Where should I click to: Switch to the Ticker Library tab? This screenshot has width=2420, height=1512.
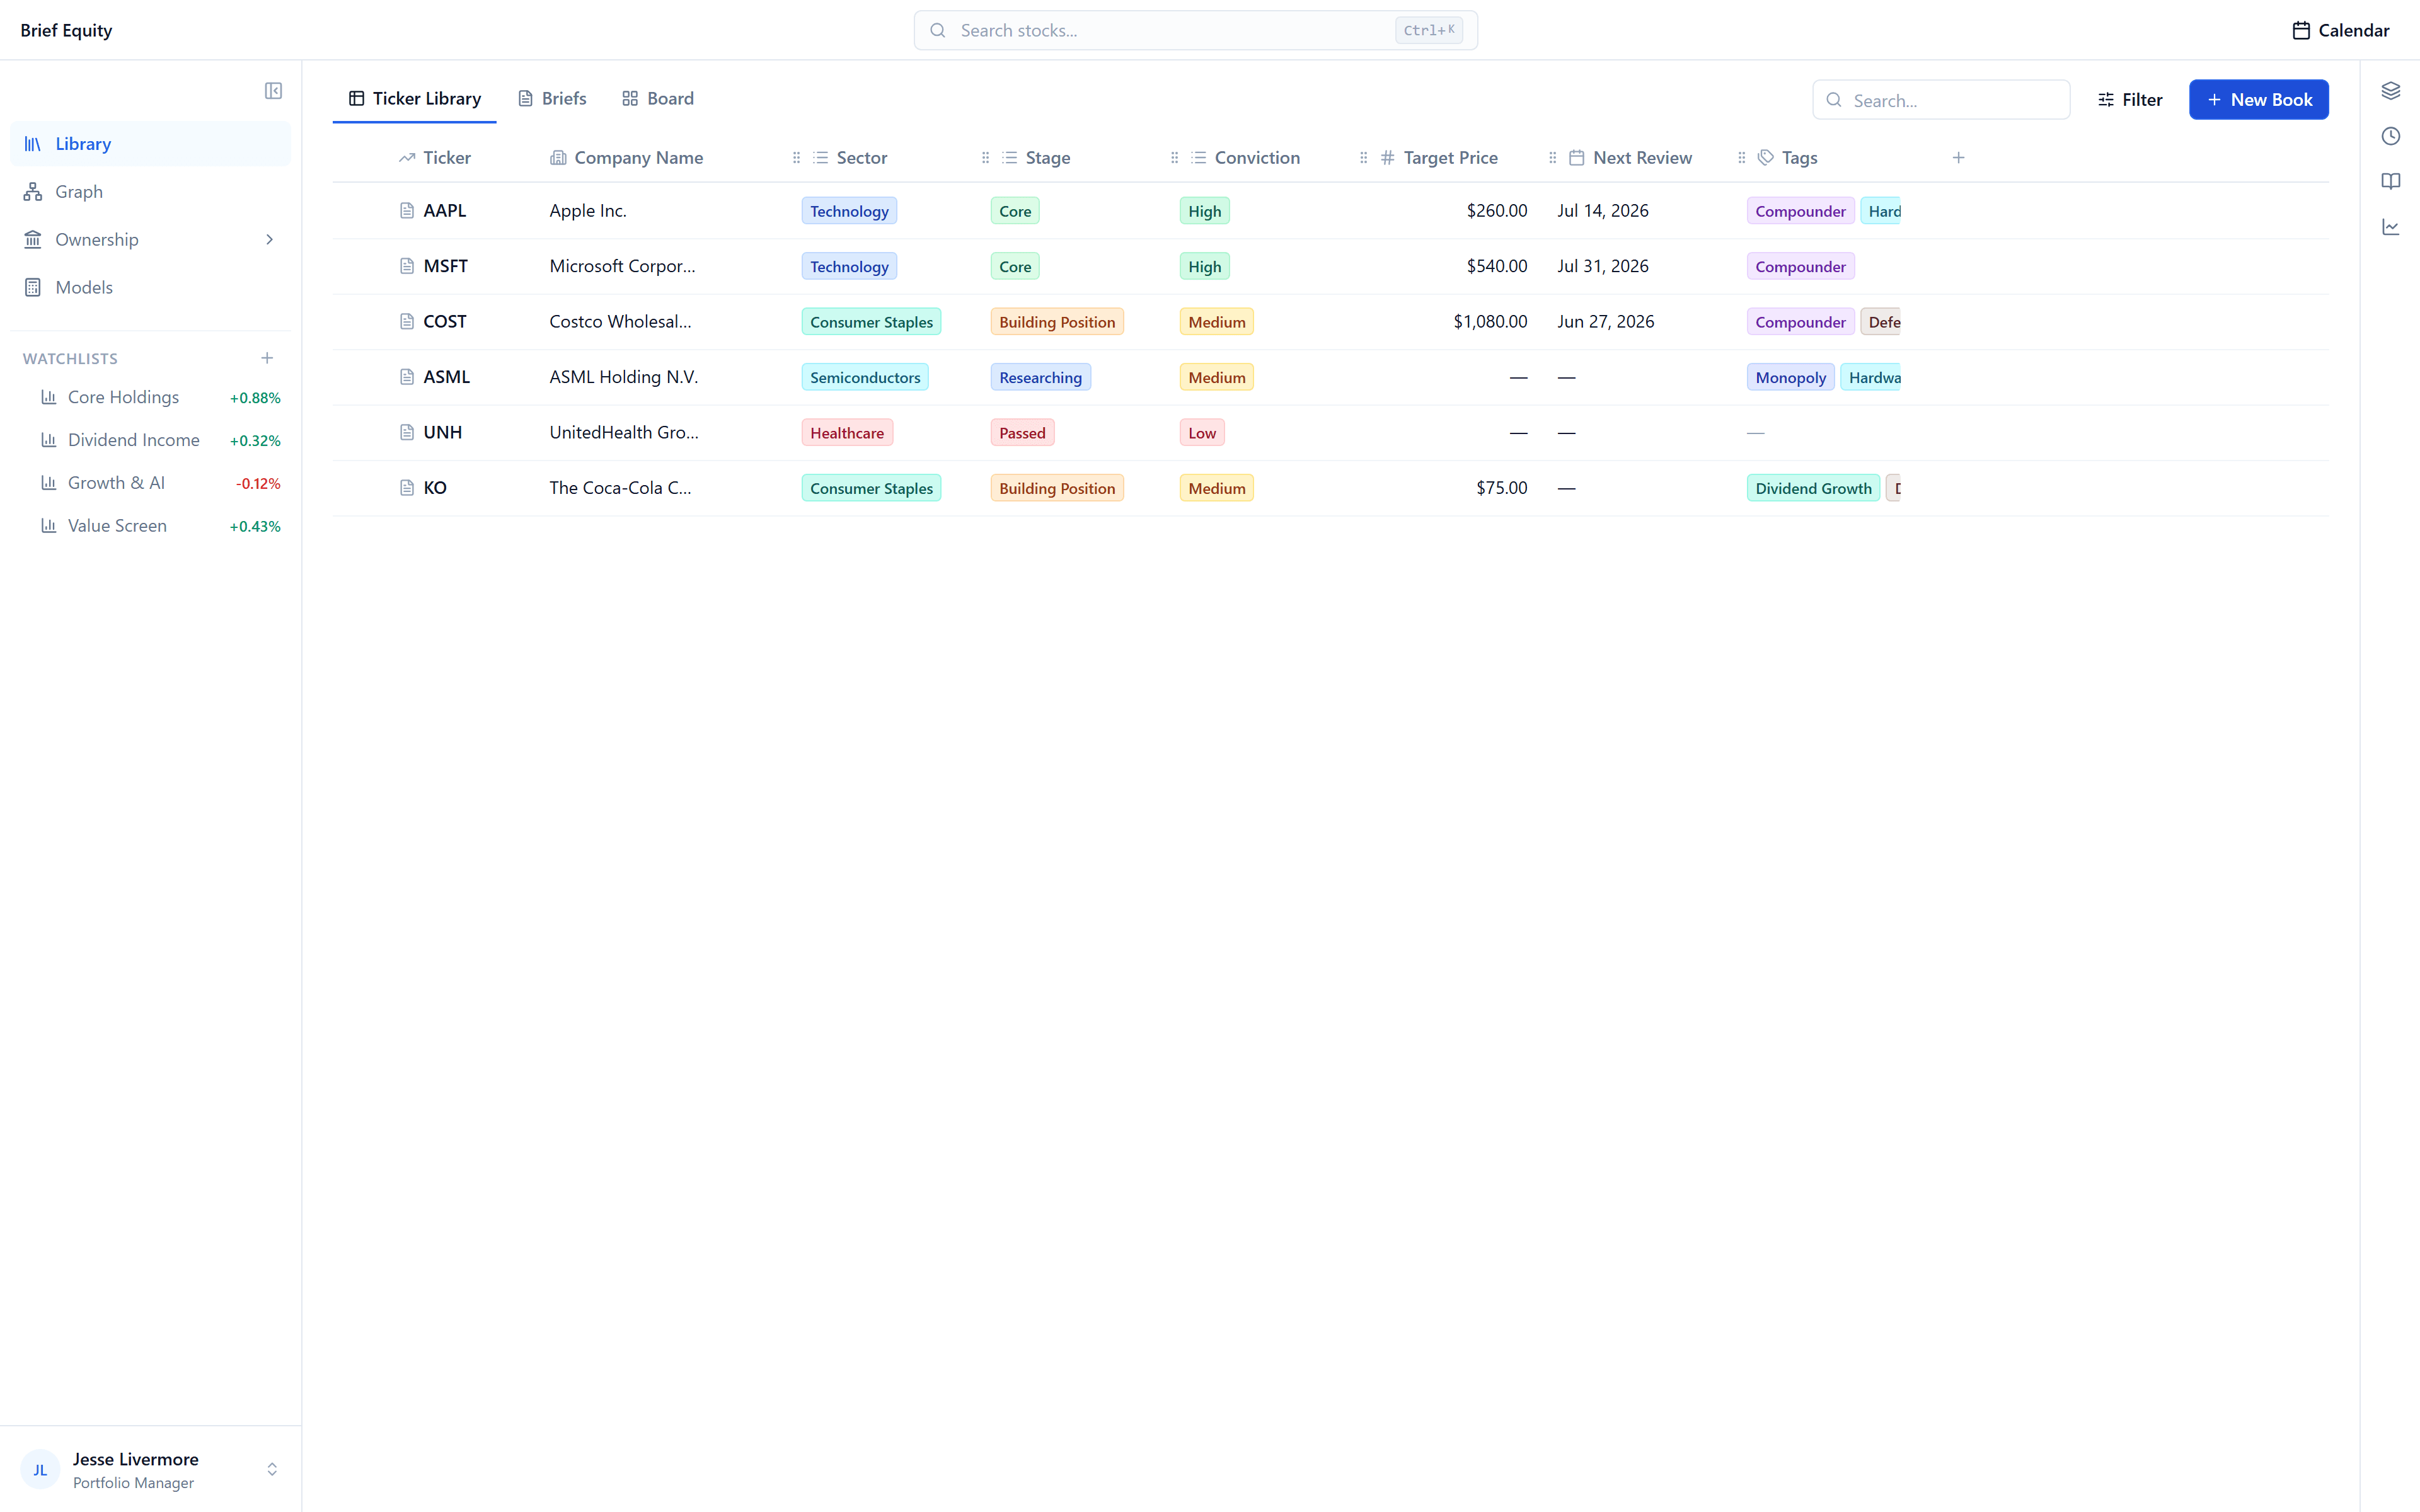click(x=414, y=99)
